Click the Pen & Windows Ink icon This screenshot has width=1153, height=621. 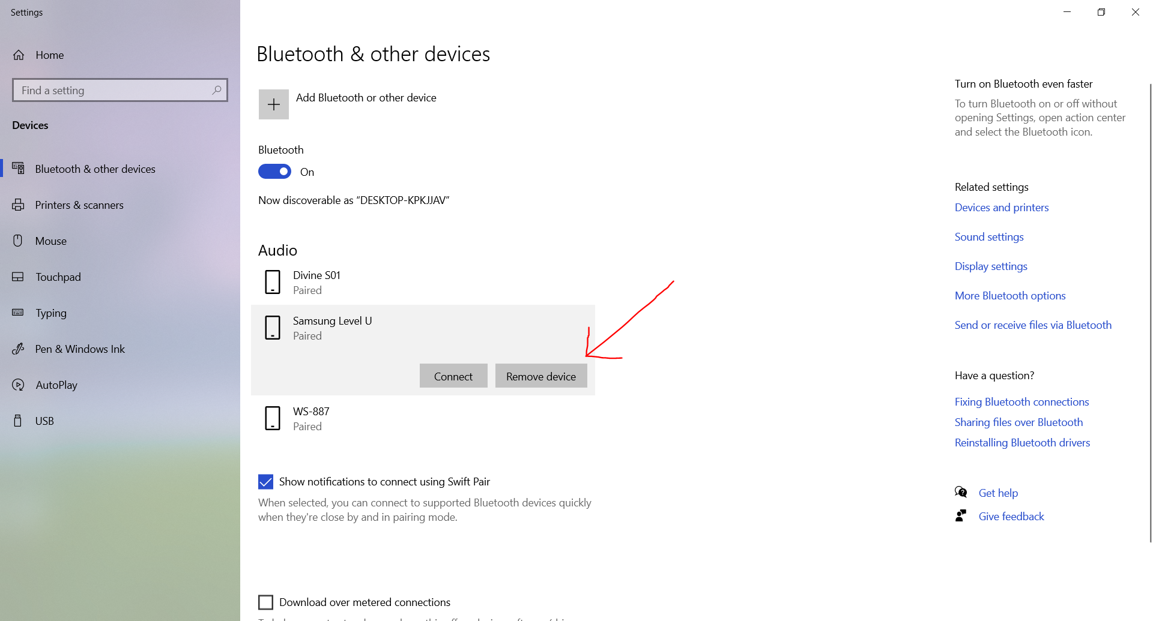(x=19, y=349)
